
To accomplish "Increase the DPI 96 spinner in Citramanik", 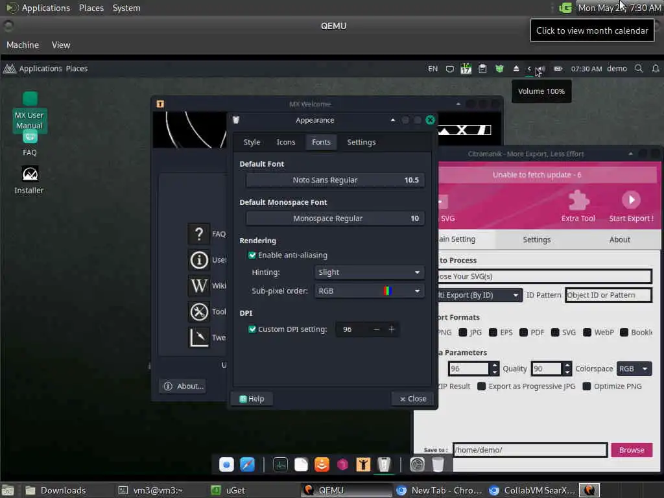I will (495, 365).
